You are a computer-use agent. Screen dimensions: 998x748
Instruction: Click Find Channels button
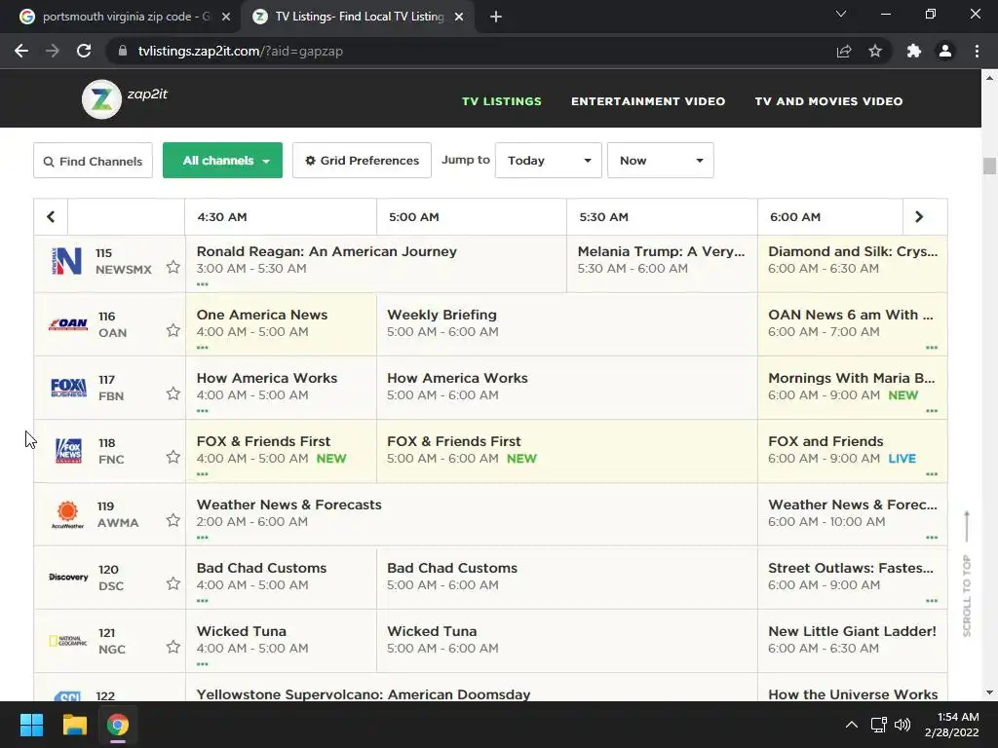(x=93, y=161)
